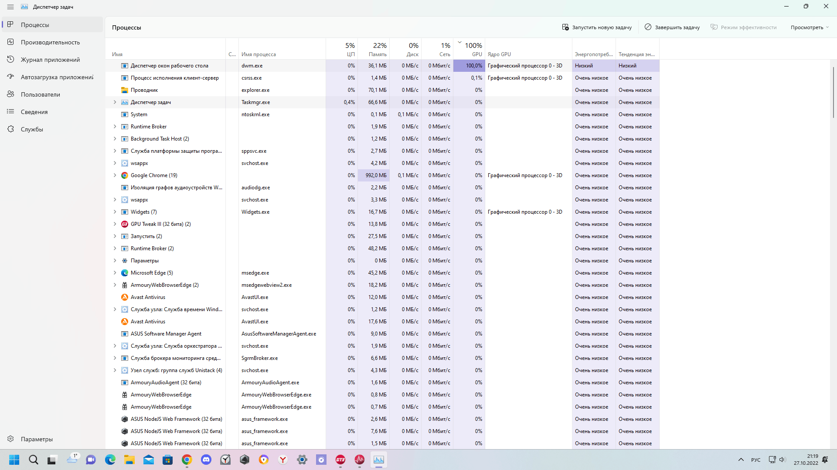Click the Services puzzle icon in sidebar
The image size is (837, 470).
pos(11,129)
